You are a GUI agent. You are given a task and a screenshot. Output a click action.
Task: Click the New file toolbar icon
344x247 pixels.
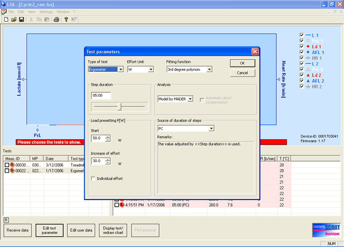pos(6,19)
